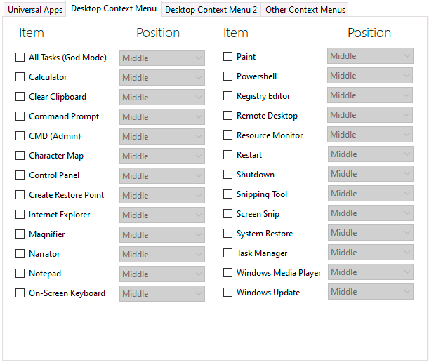Switch to the Universal Apps tab
Viewport: 429px width, 362px height.
pyautogui.click(x=34, y=10)
